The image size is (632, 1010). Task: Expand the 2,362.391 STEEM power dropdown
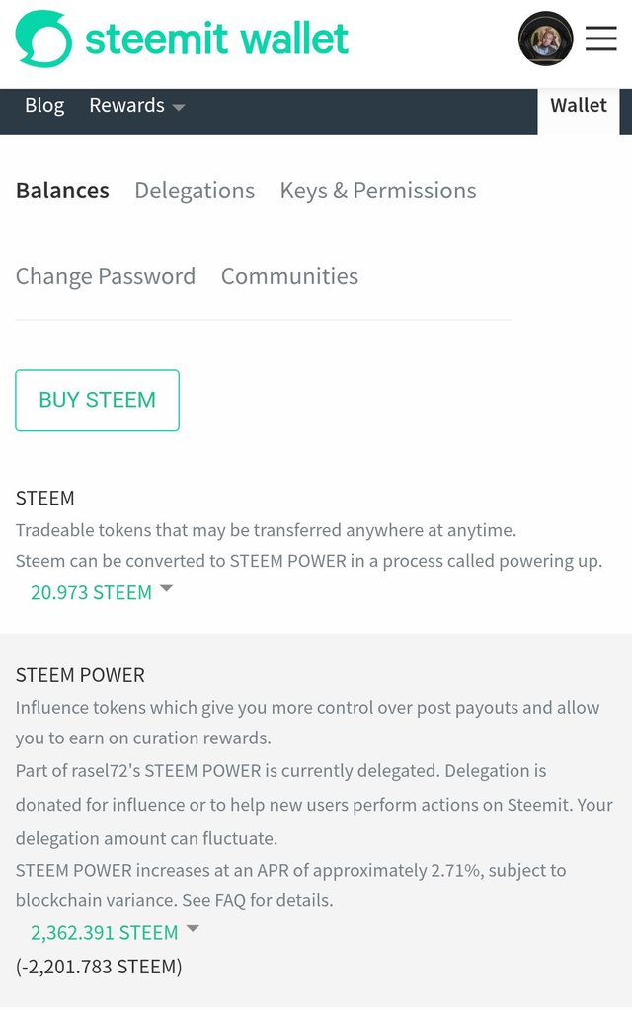(x=115, y=933)
